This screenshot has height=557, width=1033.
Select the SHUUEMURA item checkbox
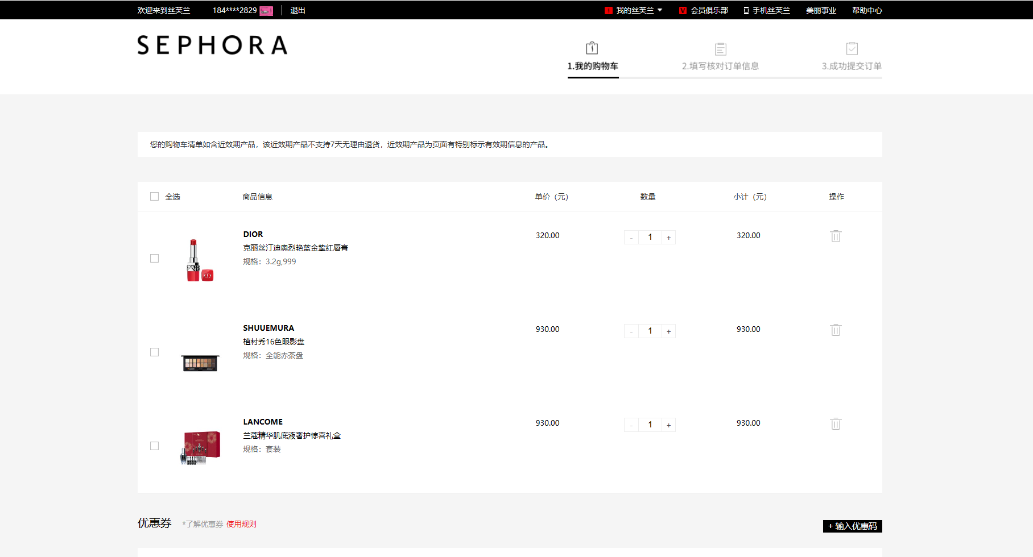tap(154, 352)
